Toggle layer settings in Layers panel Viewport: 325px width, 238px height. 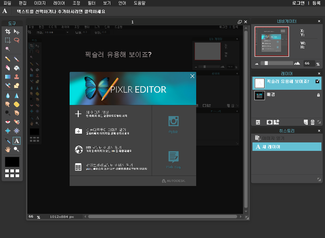(x=258, y=122)
